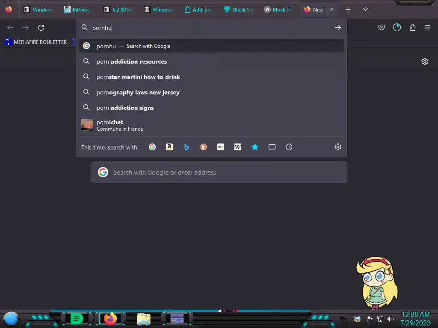Open the Action Center flag icon
The image size is (438, 328).
pos(370,319)
